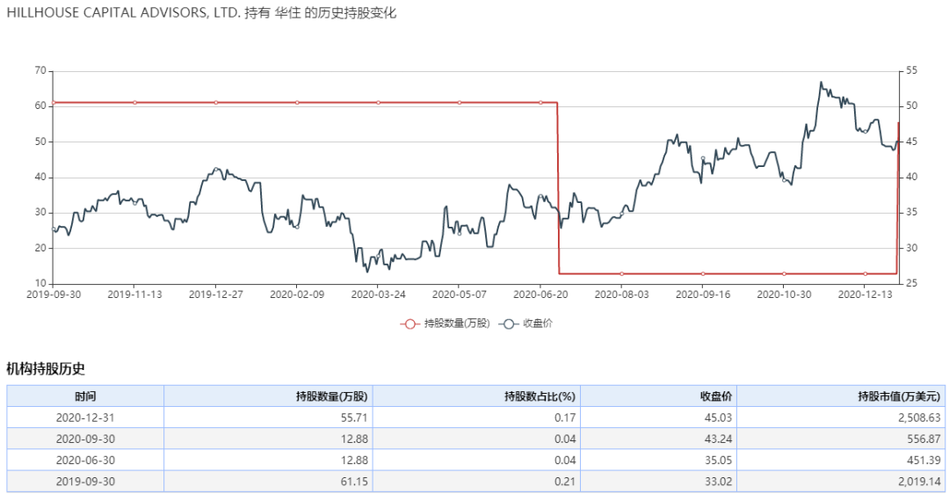This screenshot has height=501, width=949.
Task: Click the 2020-03-24 x-axis label
Action: point(378,294)
